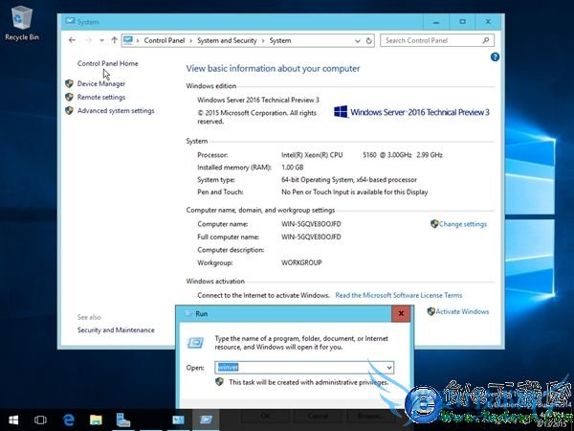
Task: Click the 1.00 GB installed memory value
Action: coord(292,167)
